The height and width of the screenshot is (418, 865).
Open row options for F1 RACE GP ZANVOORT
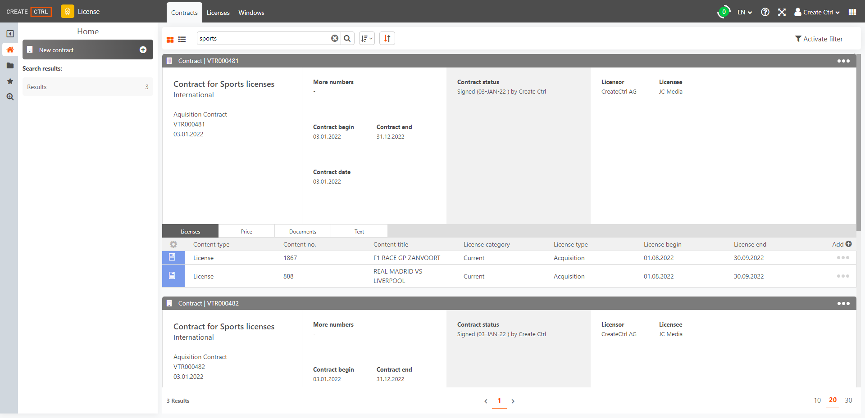[x=843, y=258]
